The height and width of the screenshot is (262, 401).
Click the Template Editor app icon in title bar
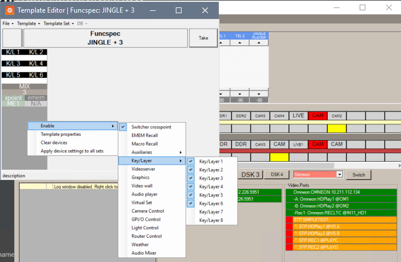coord(9,10)
